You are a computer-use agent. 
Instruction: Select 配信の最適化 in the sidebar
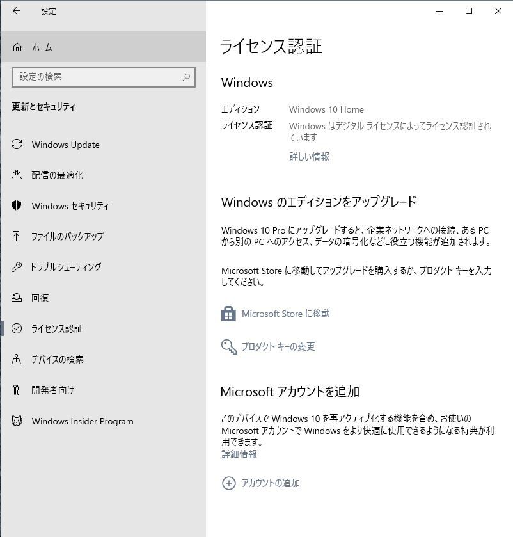coord(103,175)
